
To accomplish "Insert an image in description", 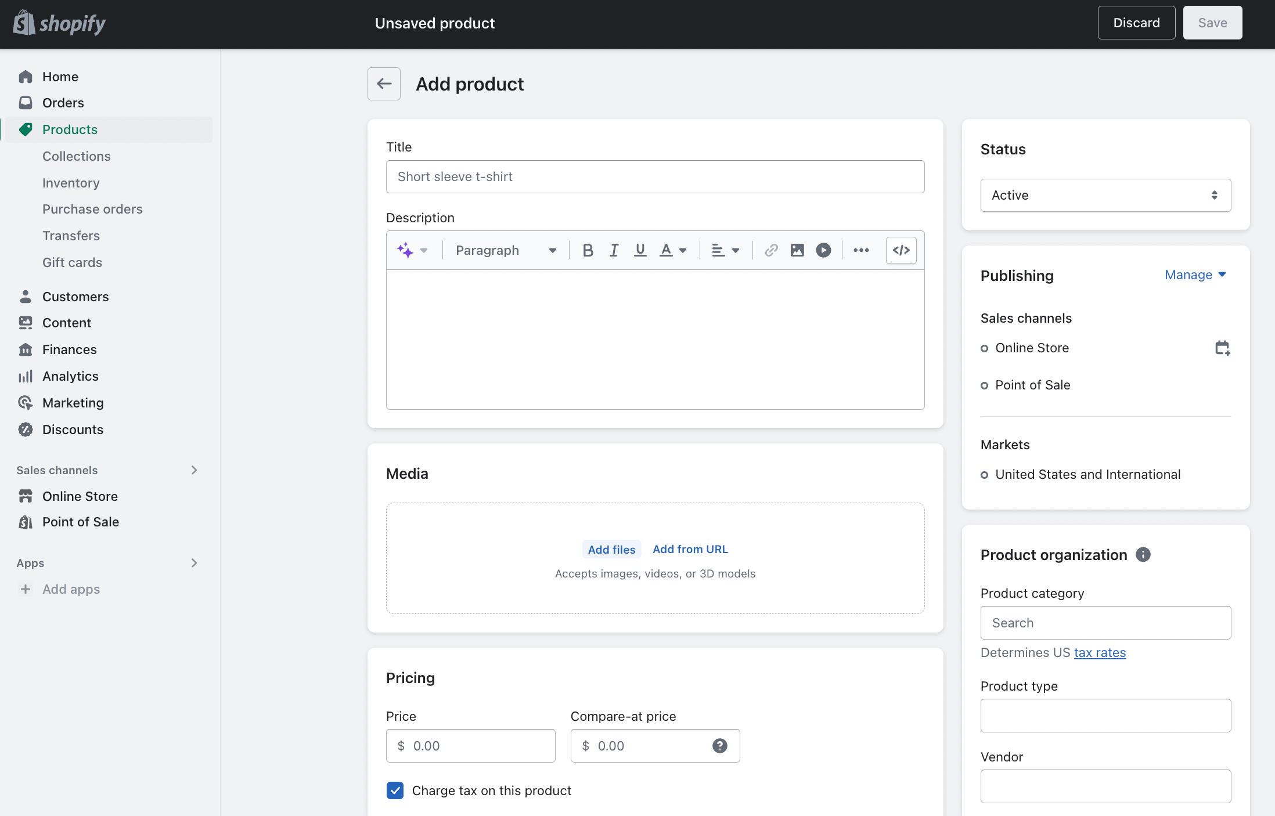I will [797, 250].
